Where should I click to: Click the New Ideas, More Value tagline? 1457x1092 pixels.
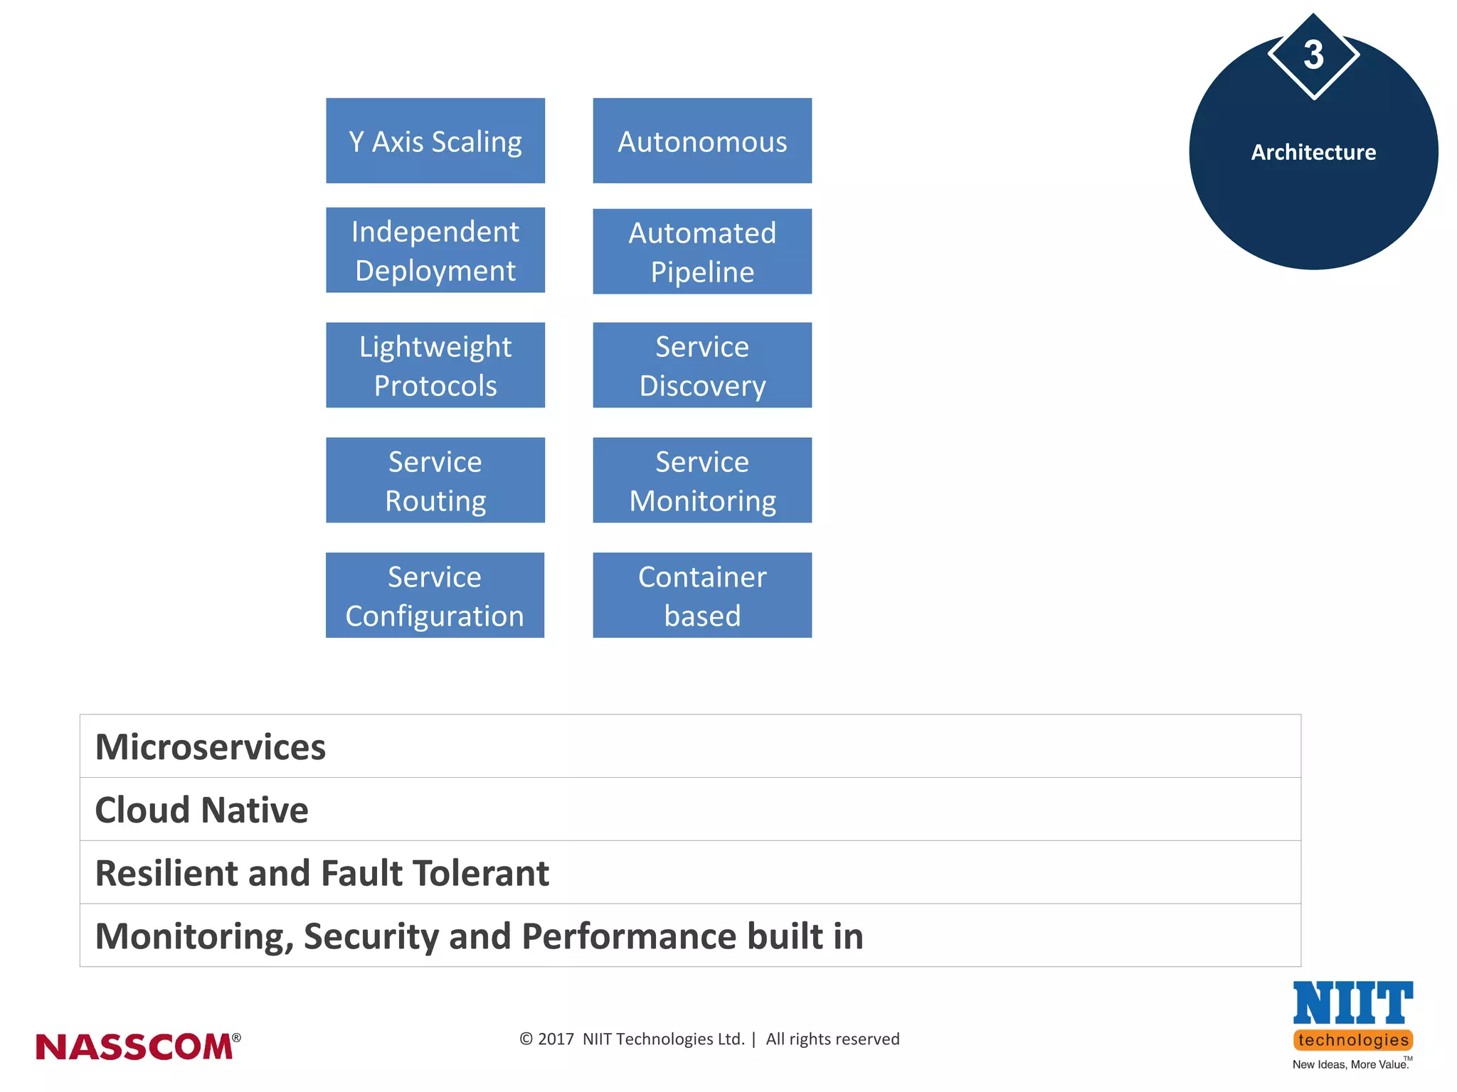[1352, 1064]
